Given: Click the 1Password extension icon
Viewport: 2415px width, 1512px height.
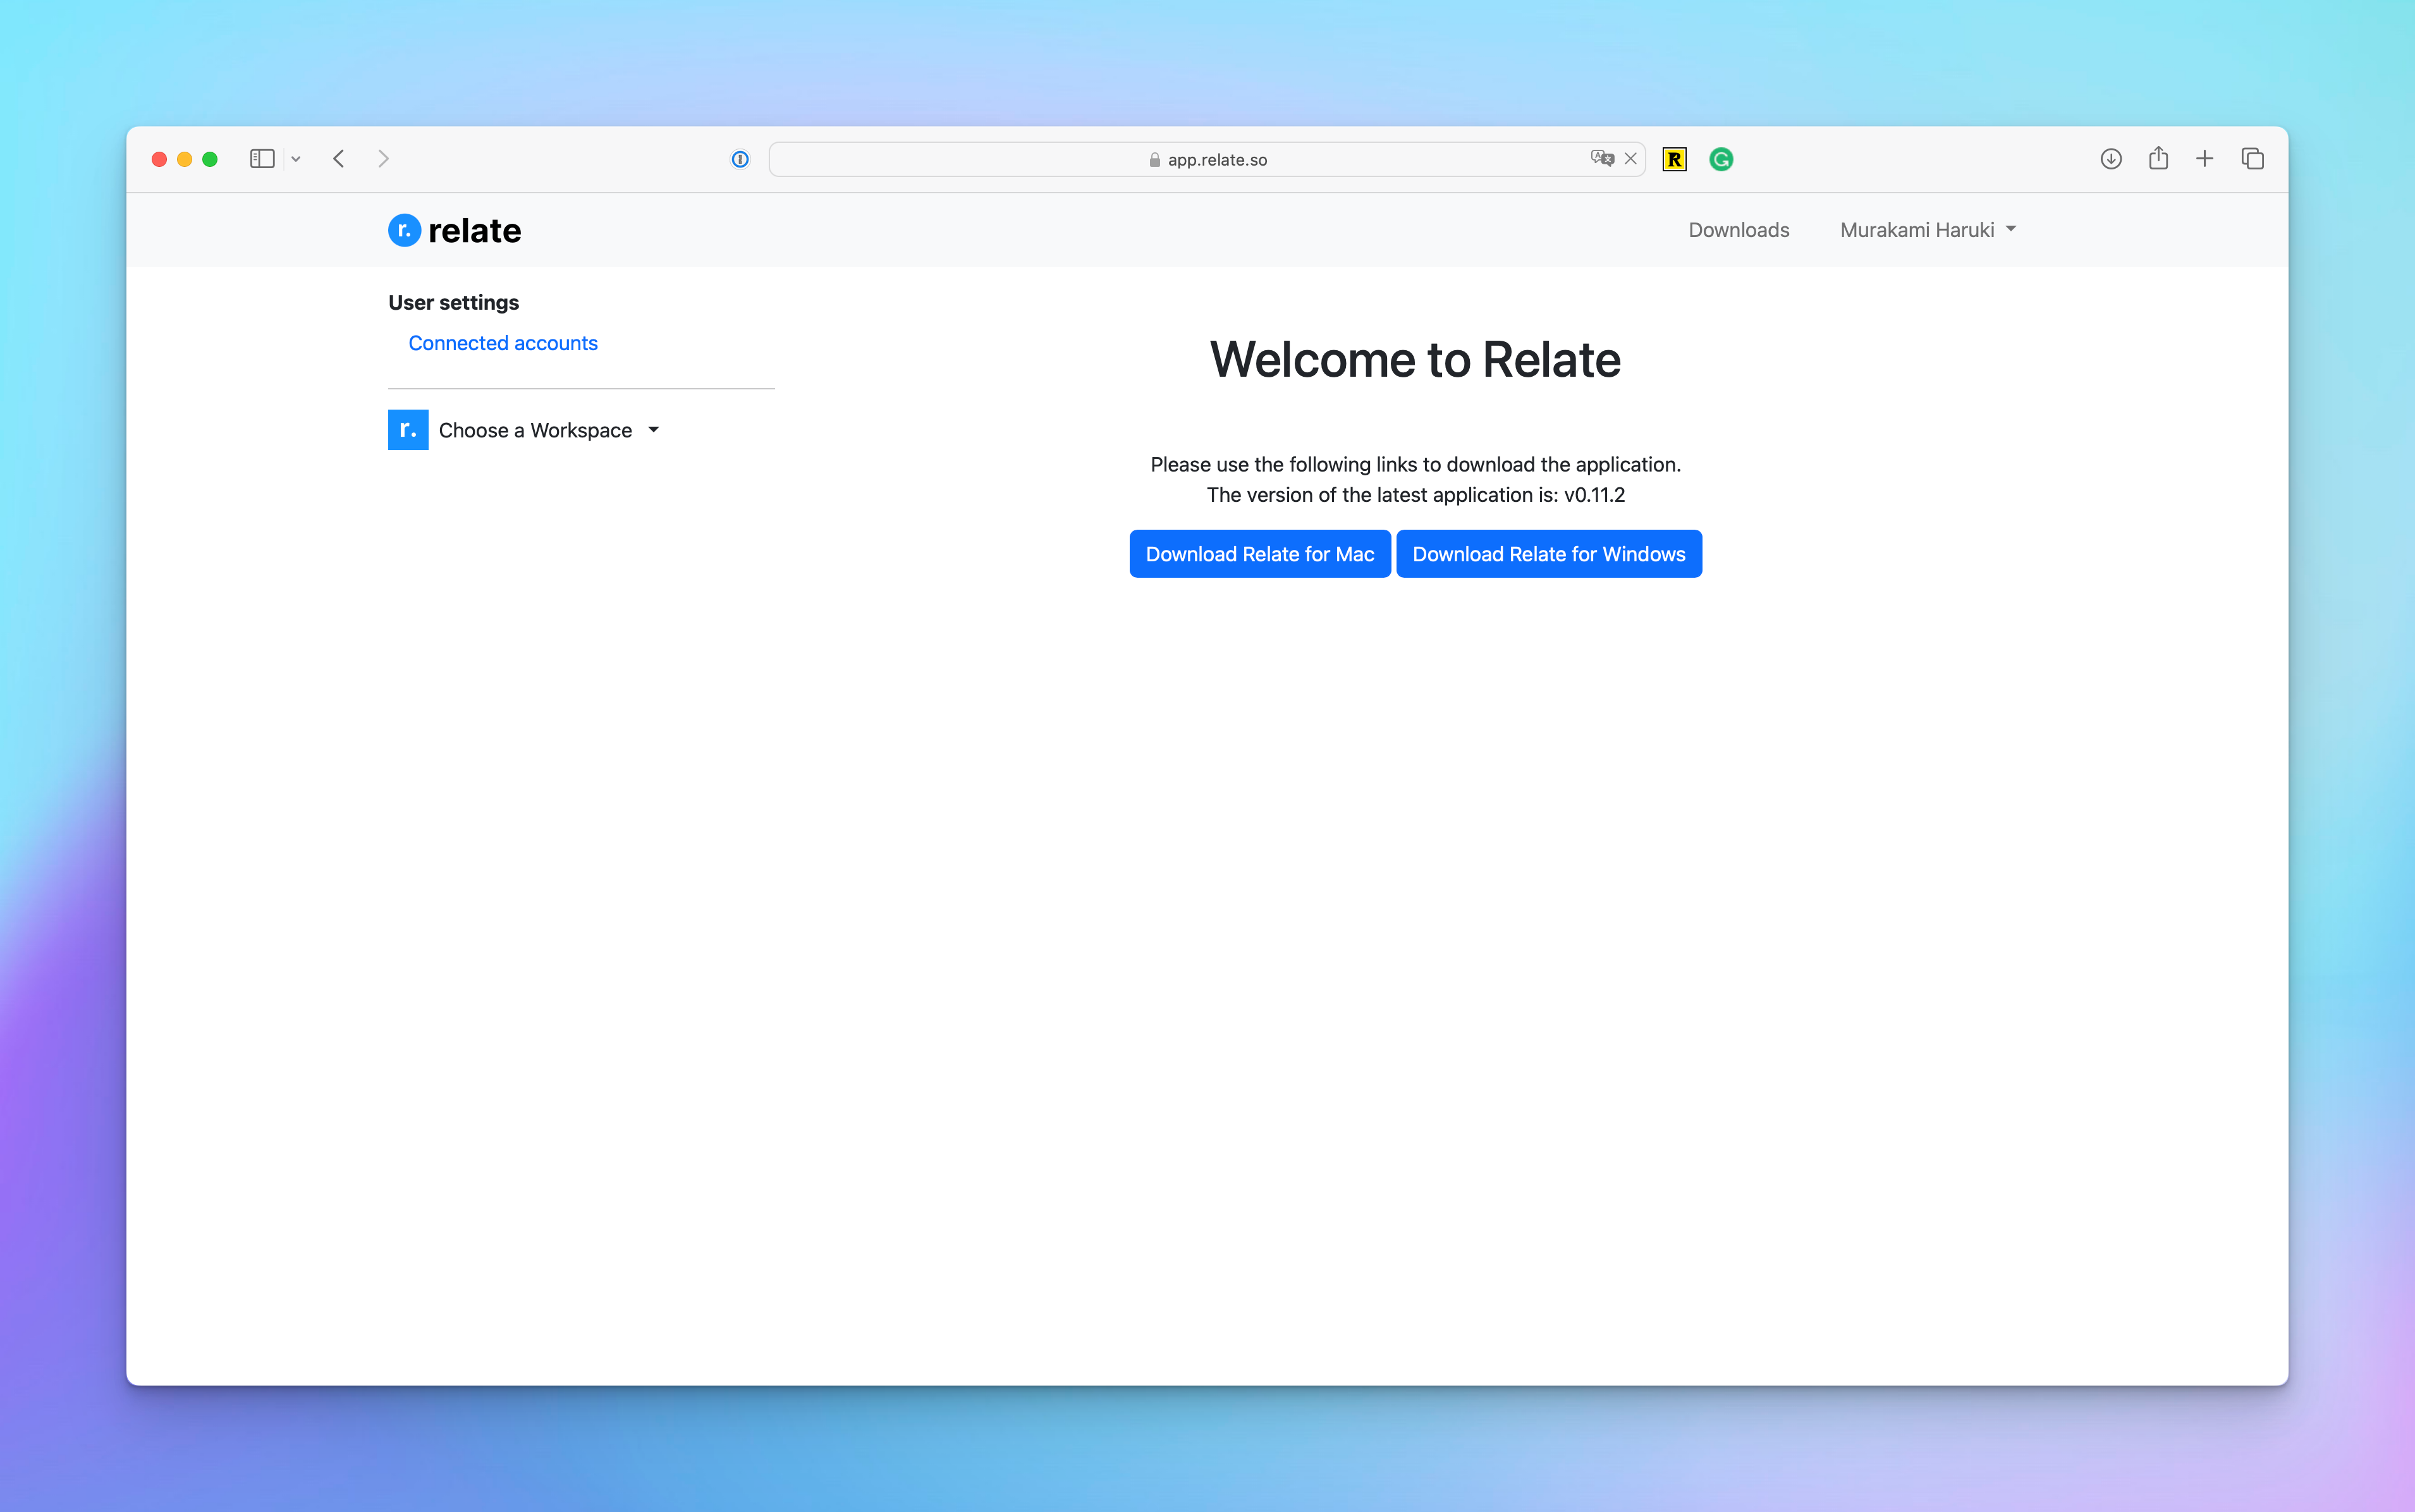Looking at the screenshot, I should click(740, 159).
